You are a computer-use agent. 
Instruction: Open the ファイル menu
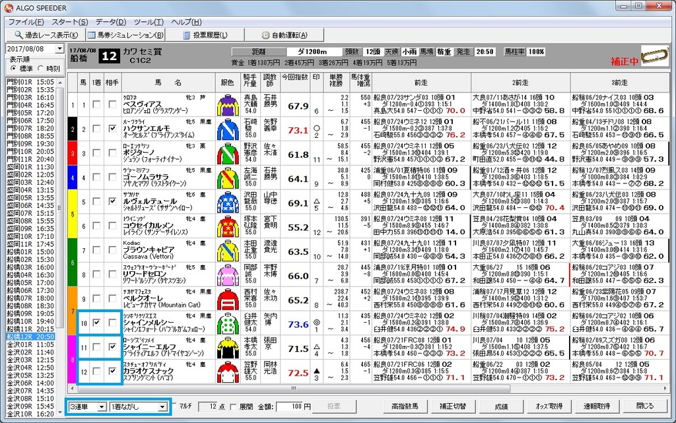[26, 22]
